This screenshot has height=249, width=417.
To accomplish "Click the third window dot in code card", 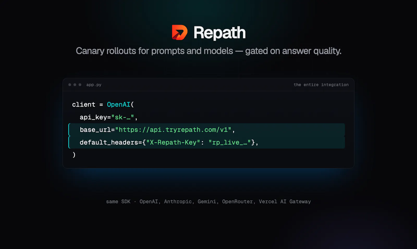I will point(80,85).
